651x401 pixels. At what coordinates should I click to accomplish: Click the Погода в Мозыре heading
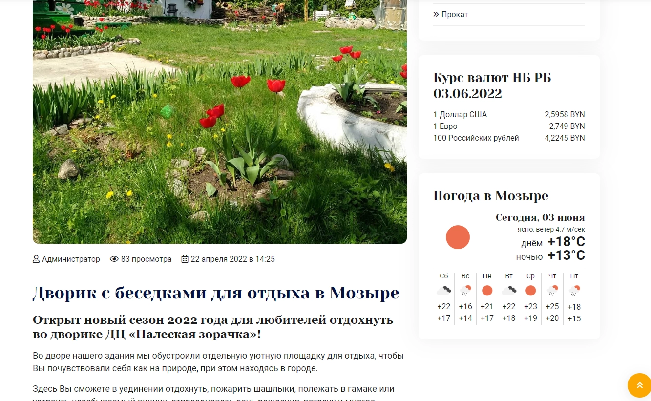tap(490, 196)
